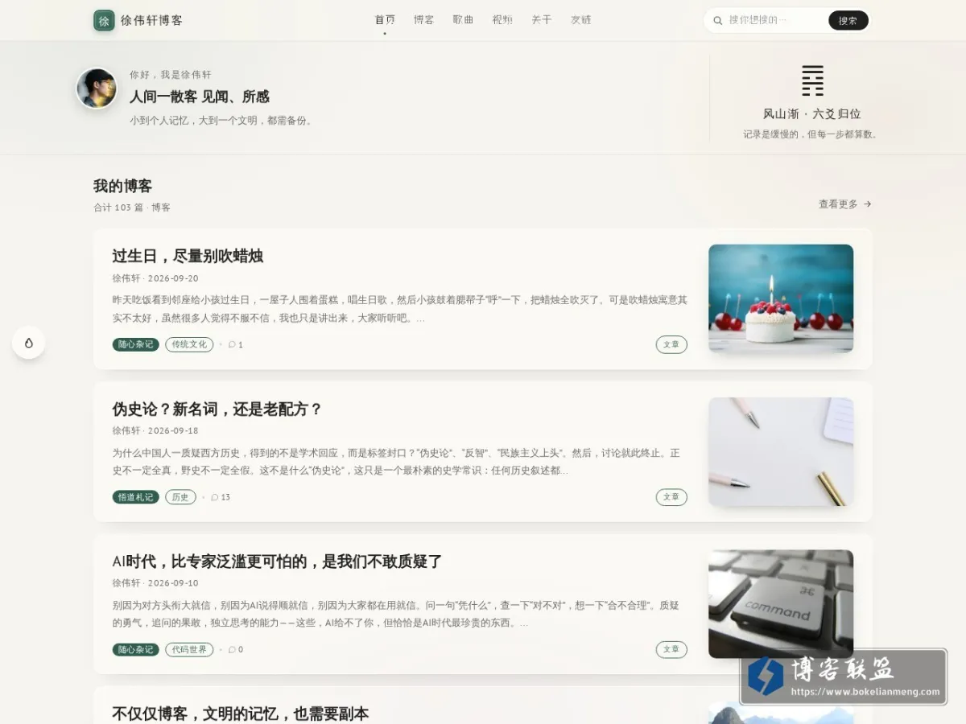The height and width of the screenshot is (724, 966).
Task: Open the pens and notebook thumbnail
Action: pyautogui.click(x=781, y=451)
